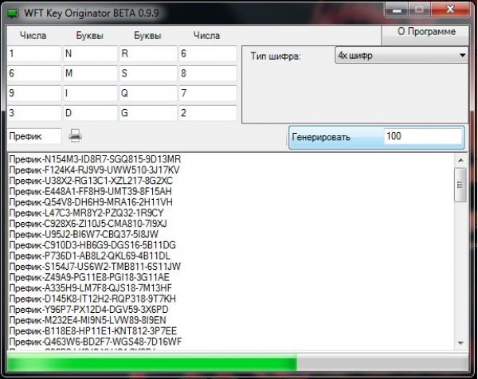
Task: Click the number field containing 8
Action: (x=208, y=73)
